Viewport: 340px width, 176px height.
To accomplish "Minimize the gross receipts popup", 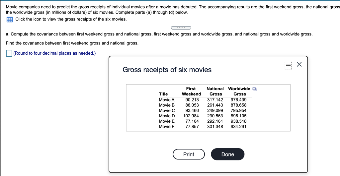I will [x=288, y=65].
